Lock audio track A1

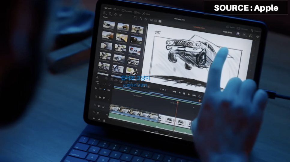(x=94, y=112)
